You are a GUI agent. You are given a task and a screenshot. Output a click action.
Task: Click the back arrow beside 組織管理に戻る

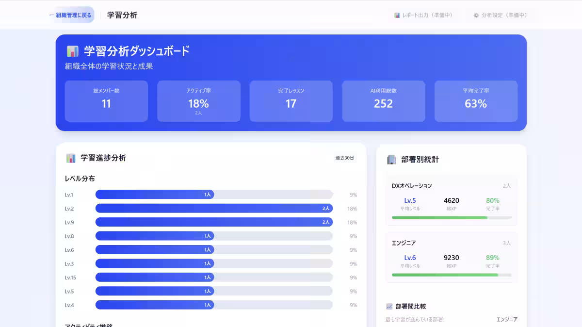click(51, 15)
